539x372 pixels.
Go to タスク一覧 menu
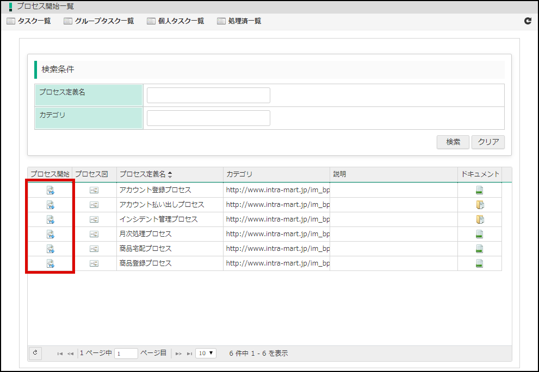coord(29,21)
